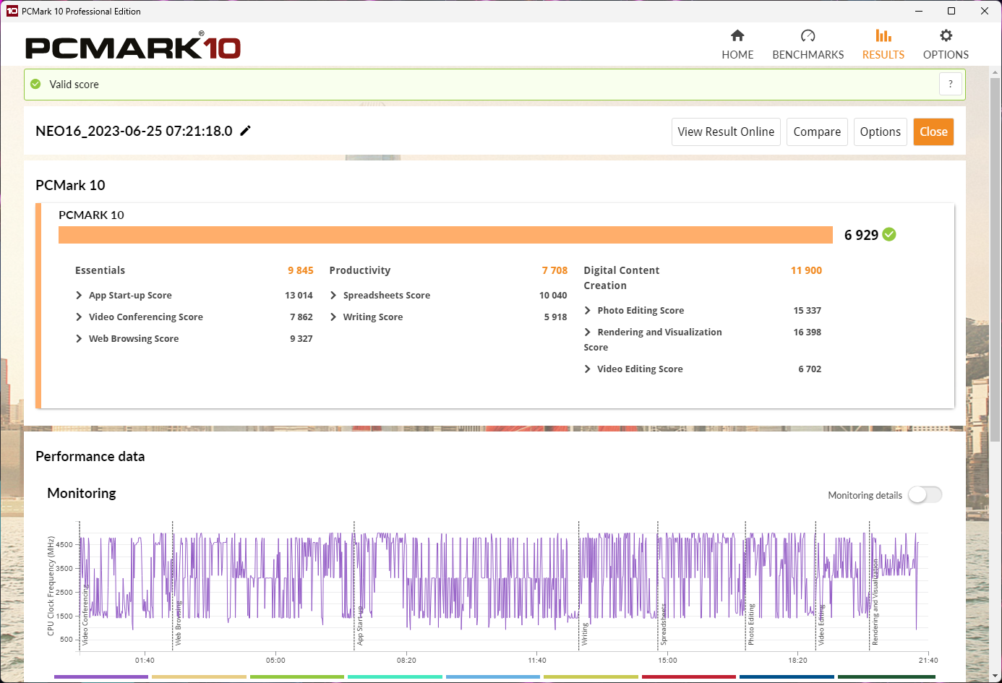
Task: Click the PCMARK10 logo
Action: tap(133, 47)
